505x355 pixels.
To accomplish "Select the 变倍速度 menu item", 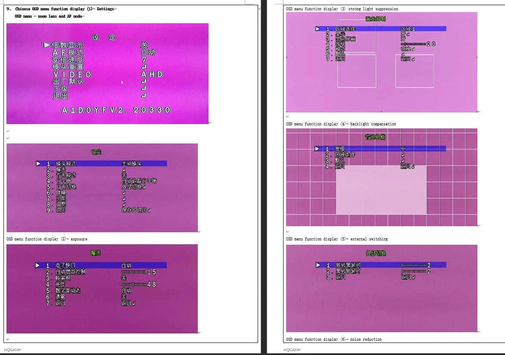I will [68, 59].
